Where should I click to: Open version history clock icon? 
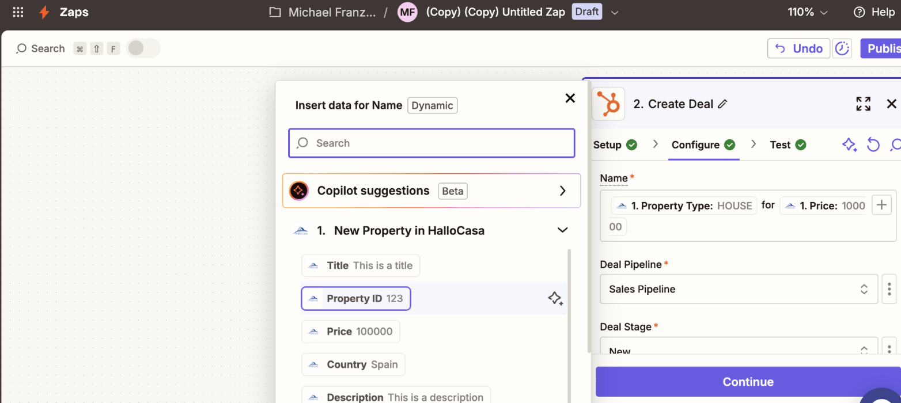(x=842, y=48)
